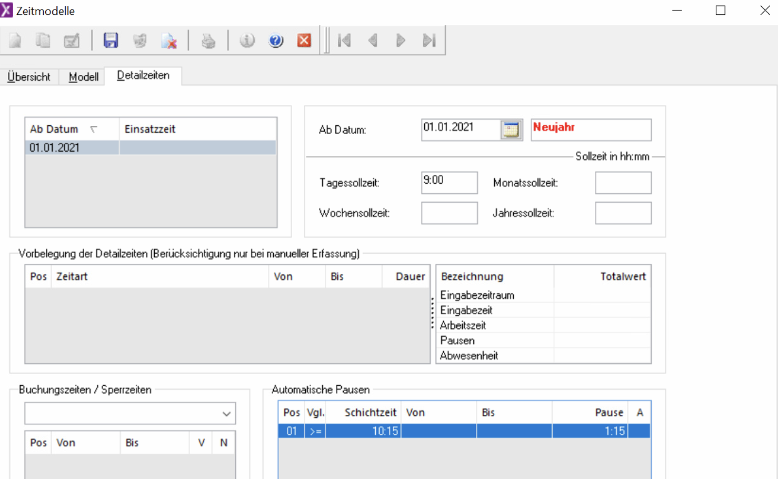
Task: Click the print icon in toolbar
Action: (208, 41)
